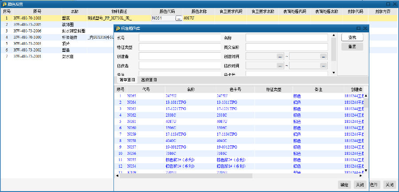The width and height of the screenshot is (399, 192).
Task: Click the ellipsis button beside color code N061
Action: tap(179, 19)
